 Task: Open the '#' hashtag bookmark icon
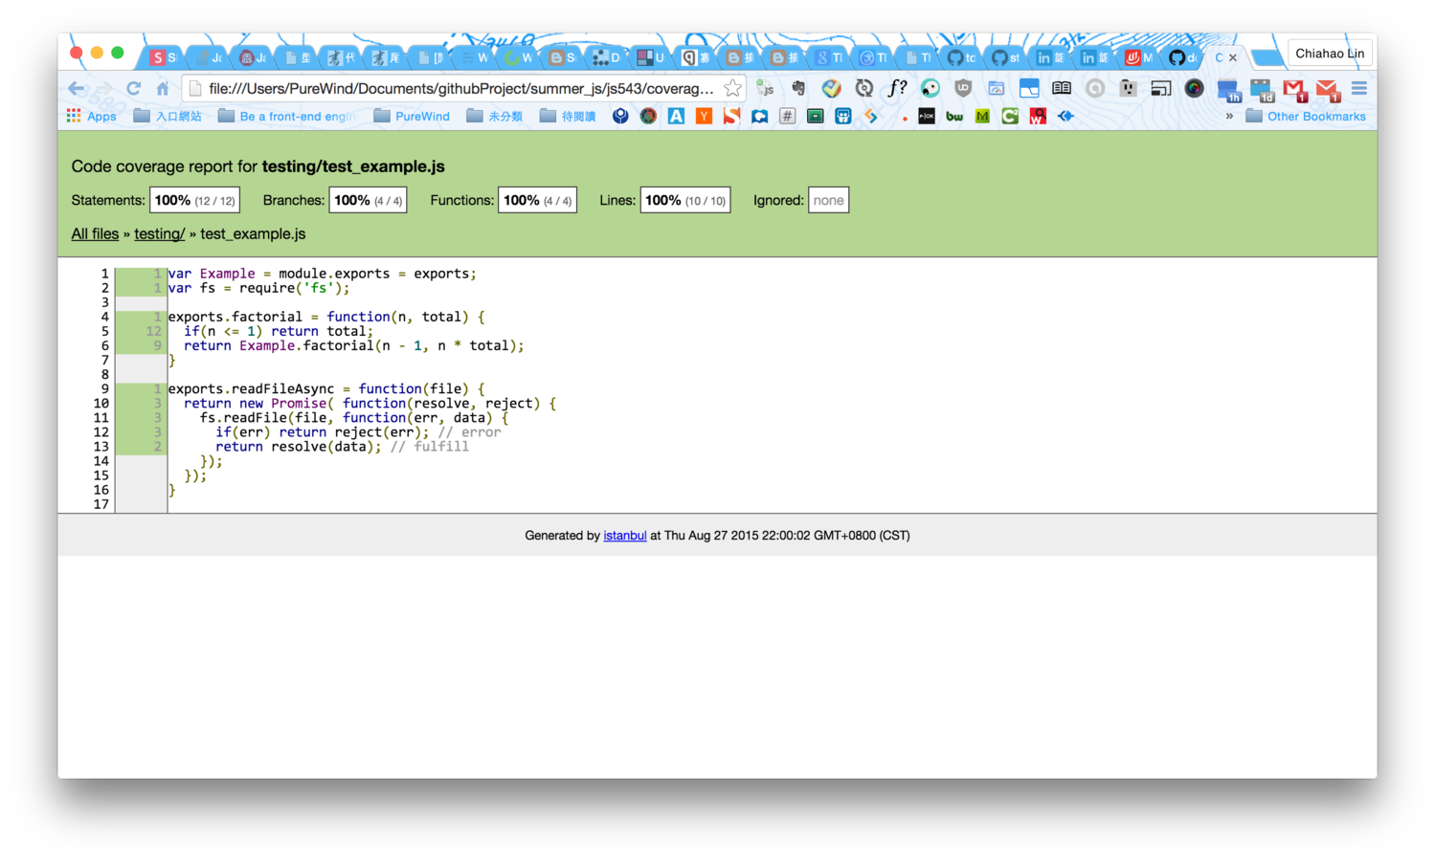[787, 117]
